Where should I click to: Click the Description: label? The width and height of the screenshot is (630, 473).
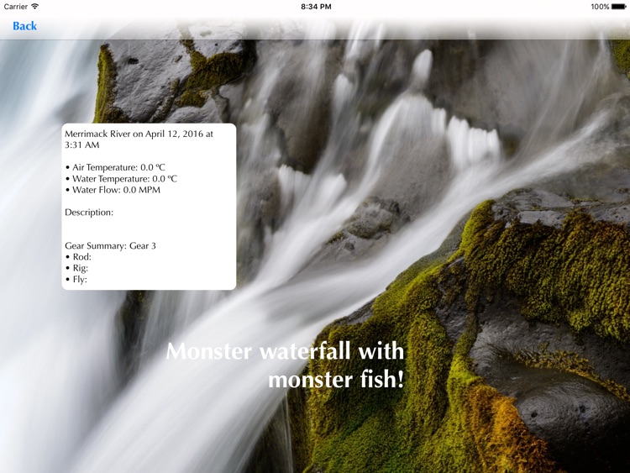pos(89,213)
